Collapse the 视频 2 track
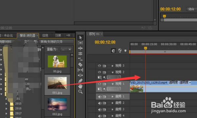The height and width of the screenshot is (118, 197). pos(113,72)
